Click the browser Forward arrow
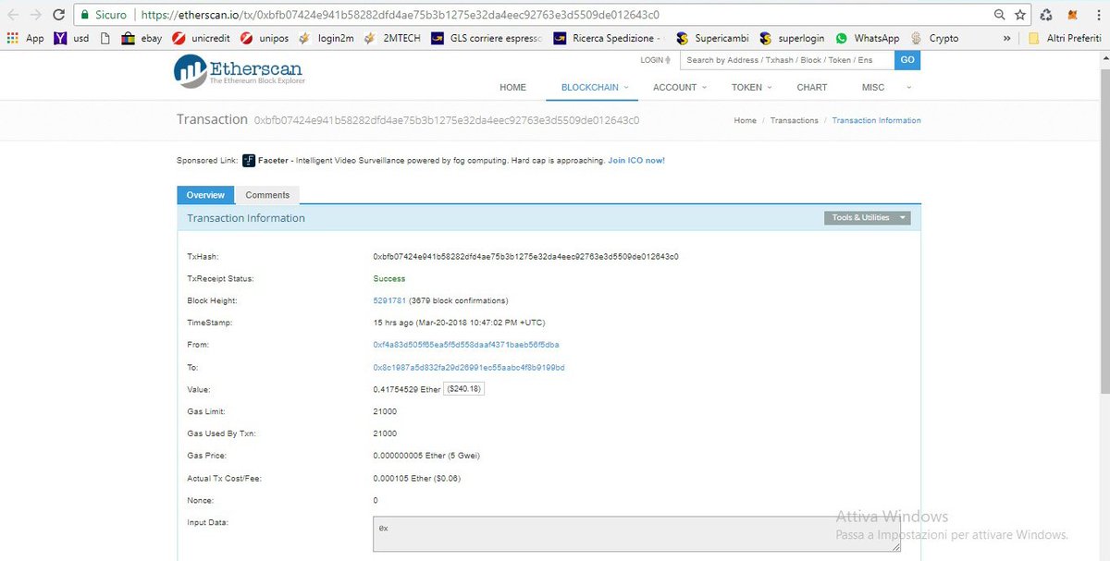The image size is (1110, 561). [35, 15]
